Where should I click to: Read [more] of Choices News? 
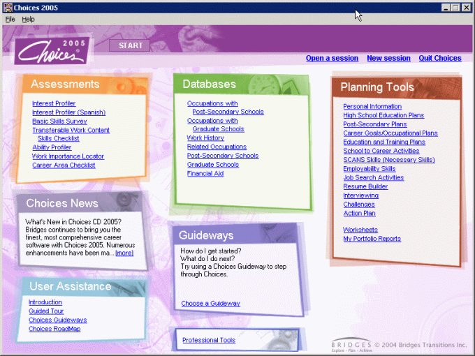(x=124, y=253)
